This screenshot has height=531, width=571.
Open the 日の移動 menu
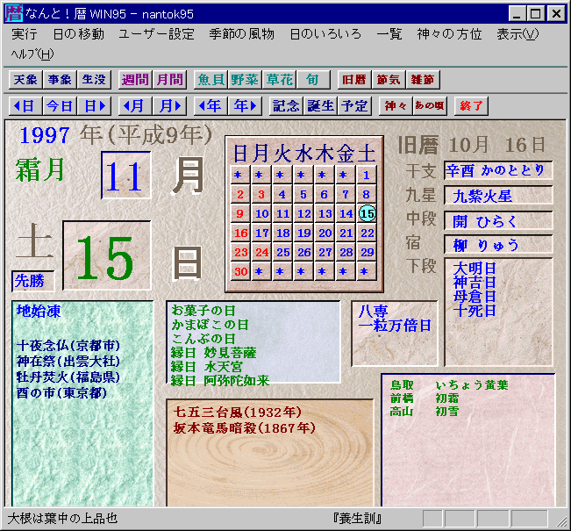(x=78, y=34)
